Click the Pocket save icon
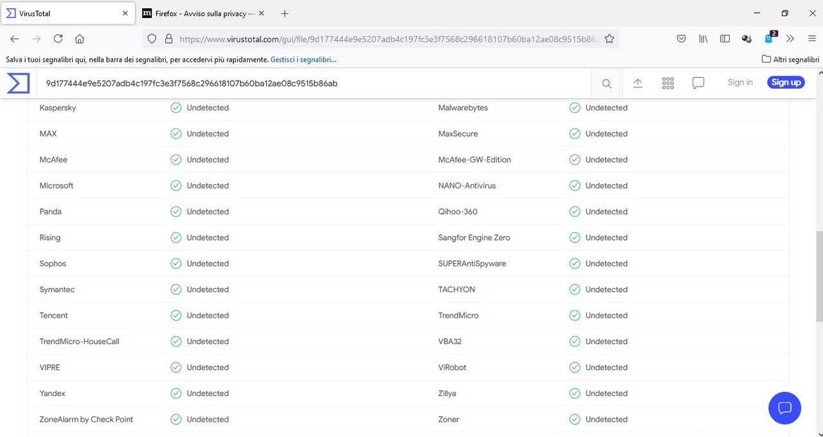 coord(682,39)
